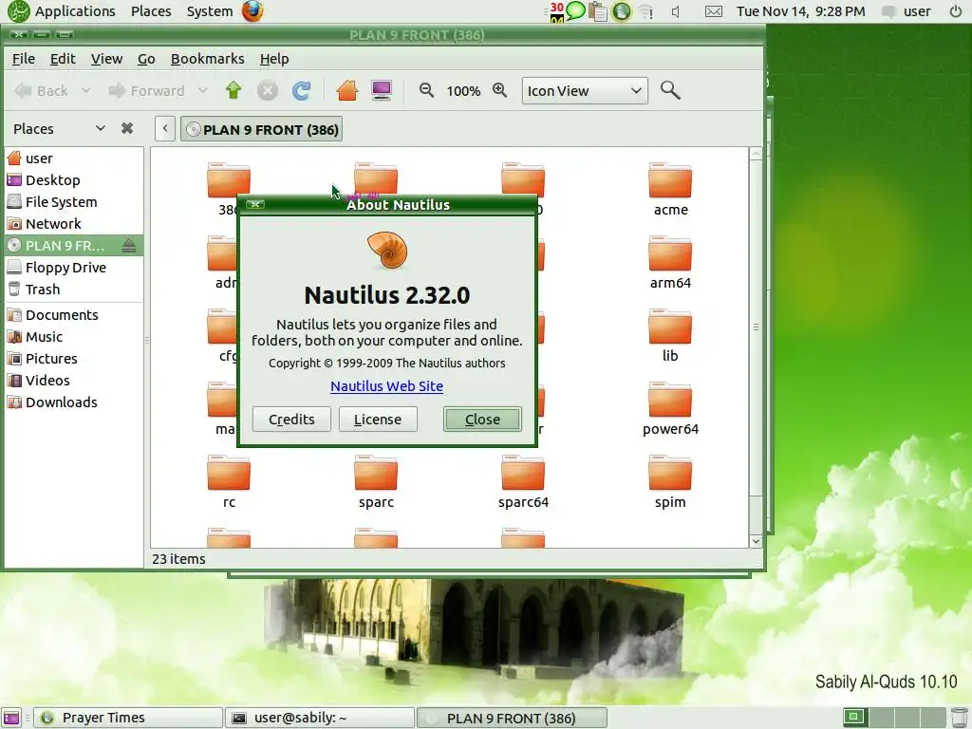Open the Edit menu

coord(63,58)
